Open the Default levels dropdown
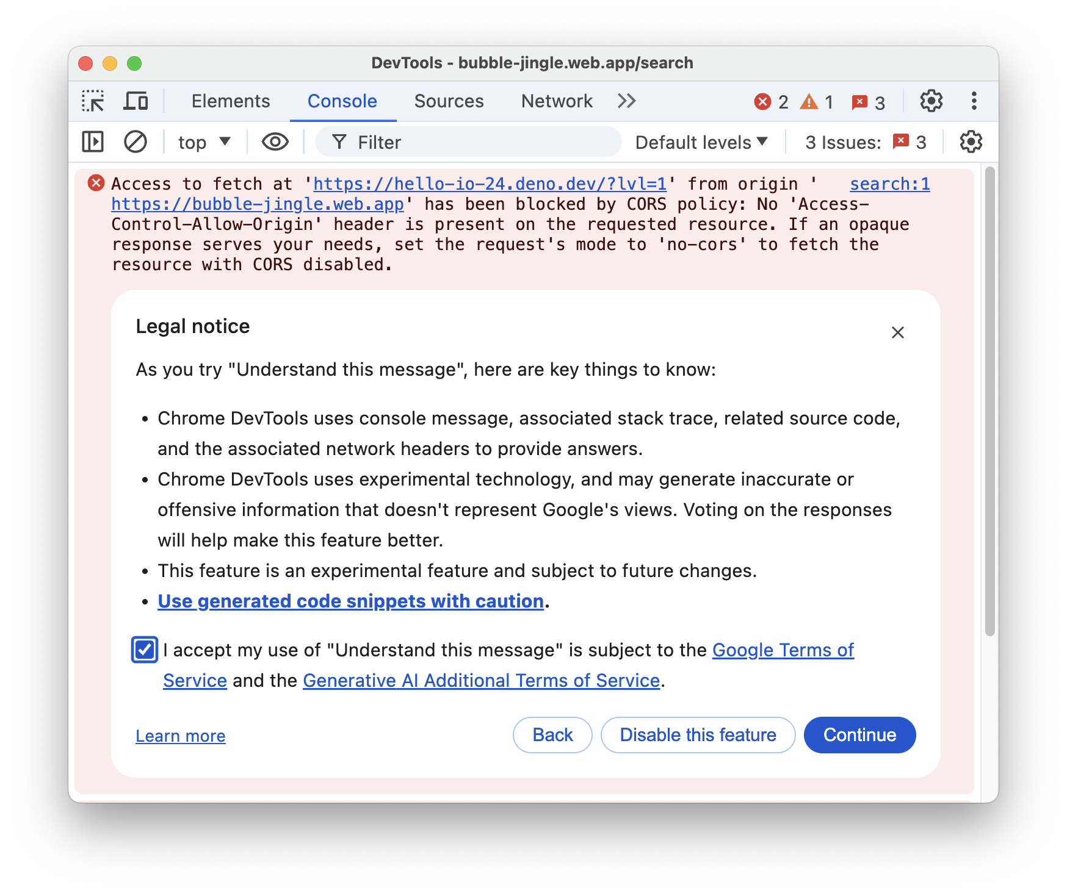The image size is (1067, 893). [698, 142]
